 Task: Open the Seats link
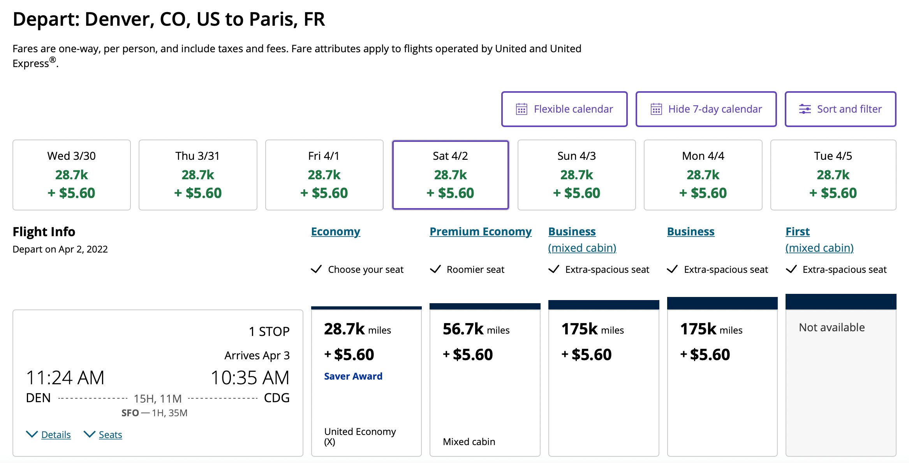tap(110, 435)
